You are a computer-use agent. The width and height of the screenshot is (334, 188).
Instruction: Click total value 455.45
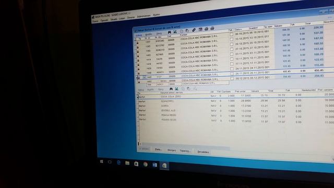319,70
